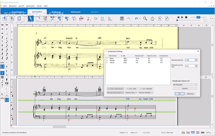The image size is (215, 136).
Task: Select the PianoR row in the staff list
Action: [138, 60]
